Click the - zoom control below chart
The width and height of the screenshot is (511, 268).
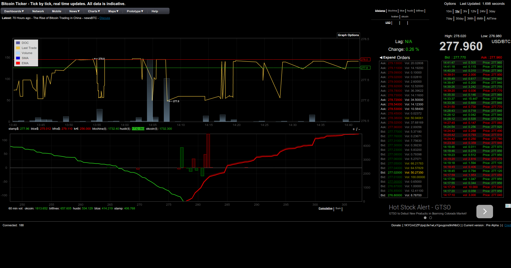(x=359, y=129)
